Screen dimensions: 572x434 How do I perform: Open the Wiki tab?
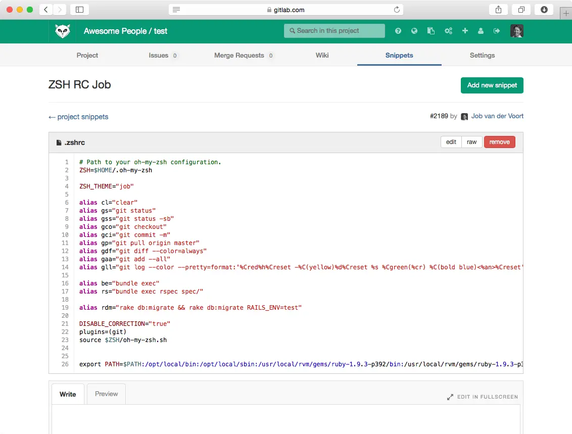322,56
